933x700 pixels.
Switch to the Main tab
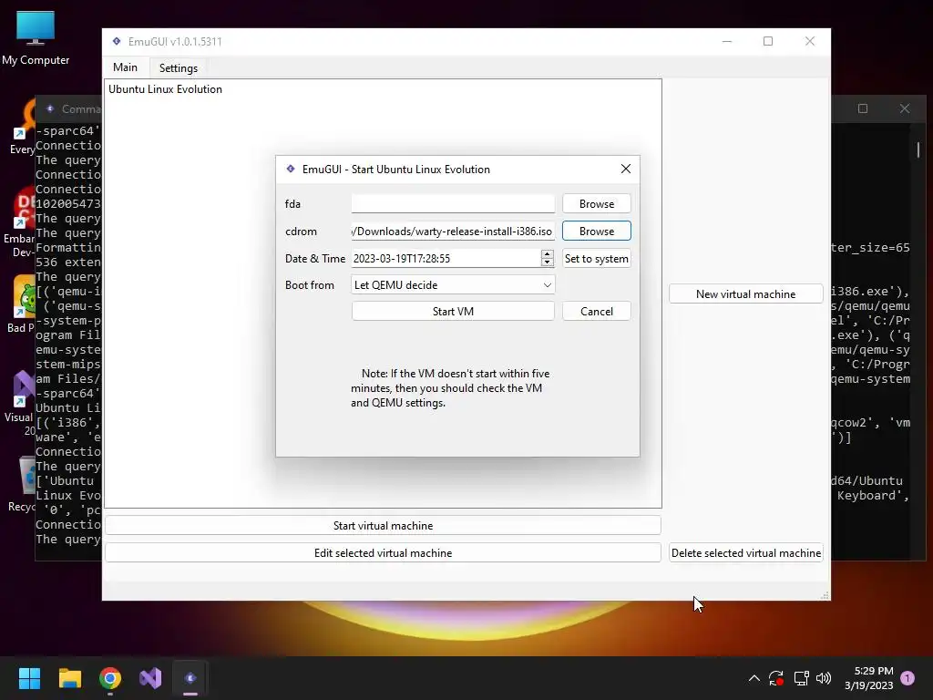tap(125, 67)
